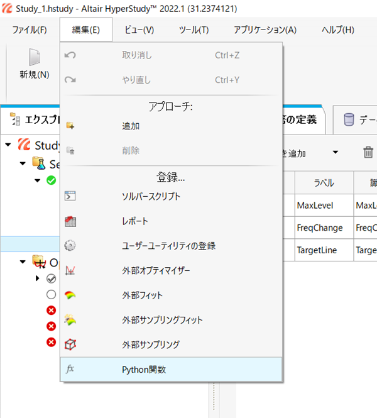377x418 pixels.
Task: Click the Redo arrow icon in menu
Action: tap(70, 80)
